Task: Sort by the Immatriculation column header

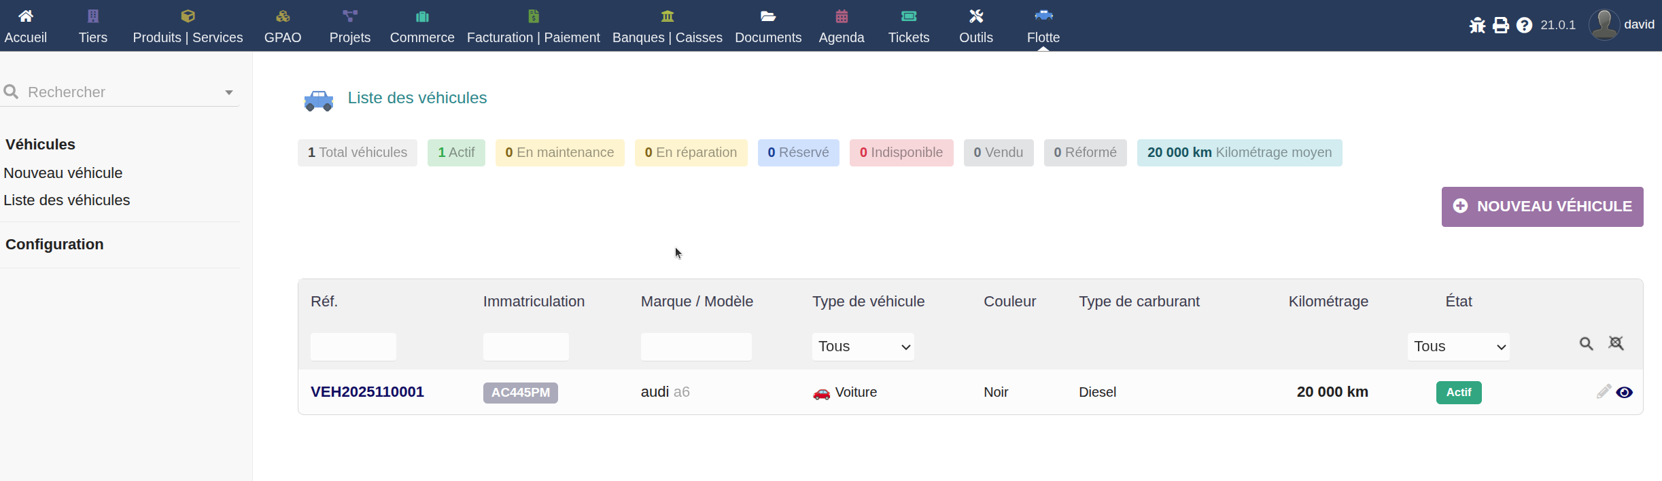Action: coord(534,302)
